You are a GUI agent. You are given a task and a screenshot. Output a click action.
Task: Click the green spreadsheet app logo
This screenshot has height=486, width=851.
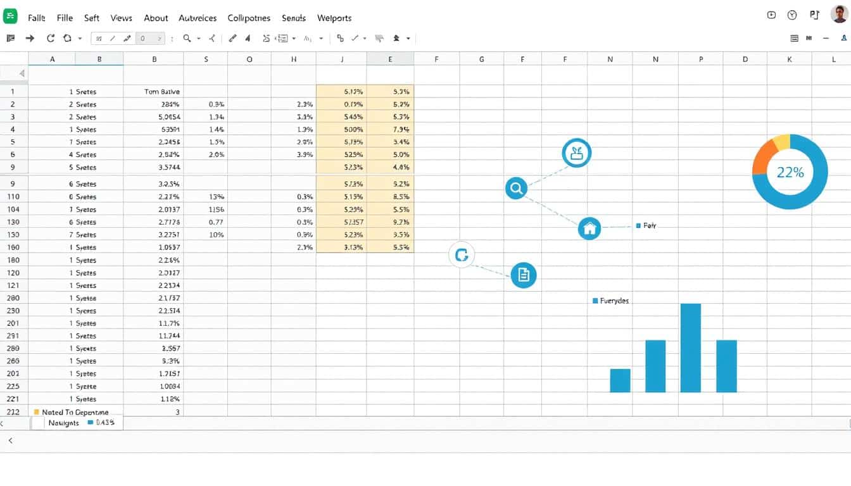click(x=10, y=16)
